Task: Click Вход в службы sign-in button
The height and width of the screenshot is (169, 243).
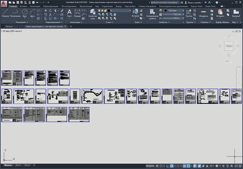Action: (194, 2)
